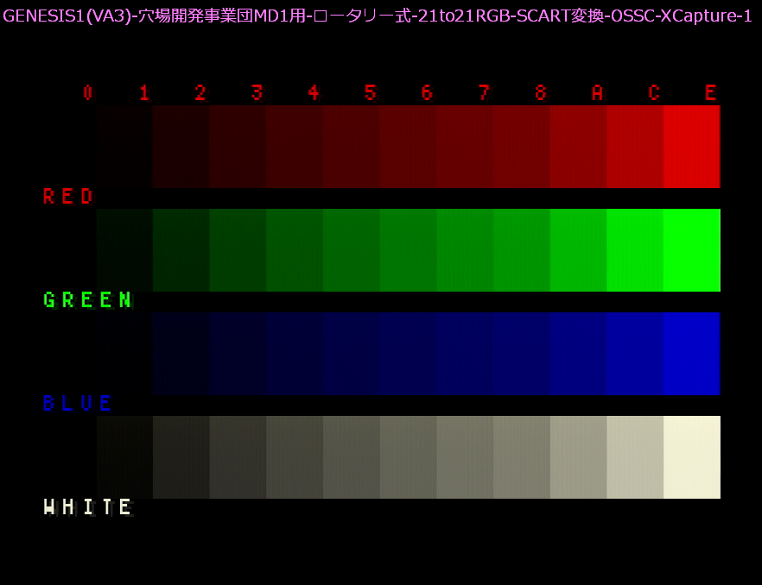Choose the blue swatch under column 7
This screenshot has height=585, width=762.
pos(465,354)
